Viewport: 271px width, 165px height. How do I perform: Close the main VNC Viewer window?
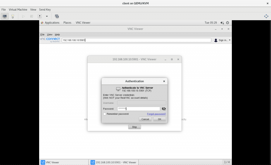(229, 29)
